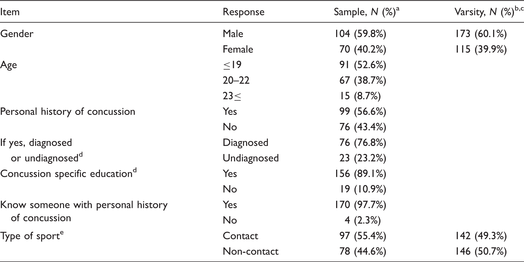Click the '173 (60.1%)' varsity value
The height and width of the screenshot is (262, 524).
pyautogui.click(x=481, y=34)
